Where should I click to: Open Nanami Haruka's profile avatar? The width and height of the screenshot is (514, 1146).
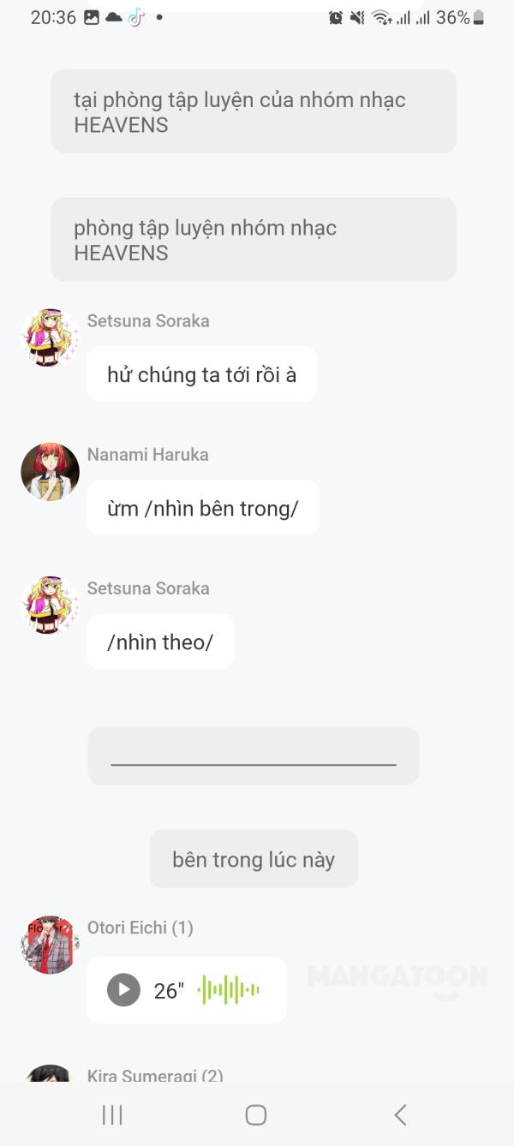click(49, 471)
